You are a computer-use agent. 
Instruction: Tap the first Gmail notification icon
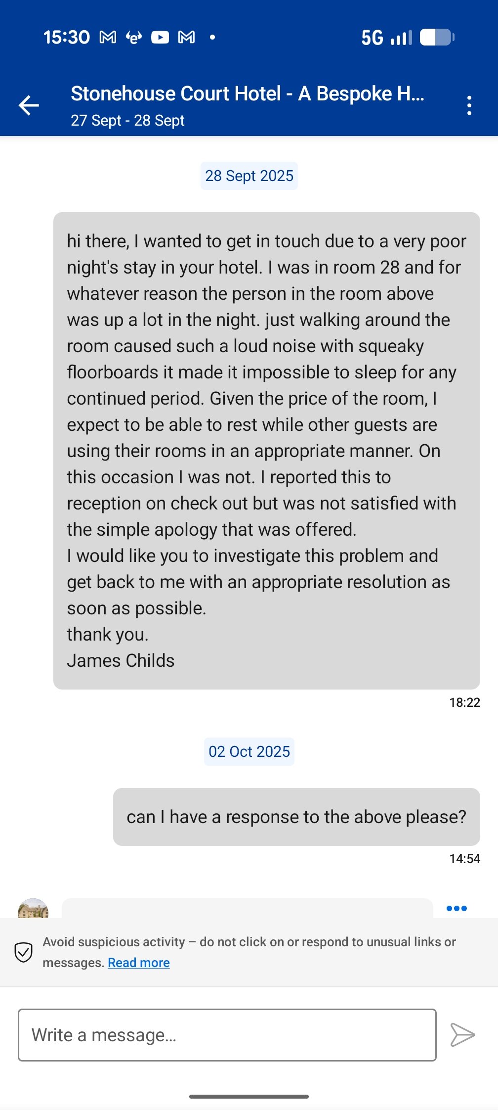[x=108, y=37]
